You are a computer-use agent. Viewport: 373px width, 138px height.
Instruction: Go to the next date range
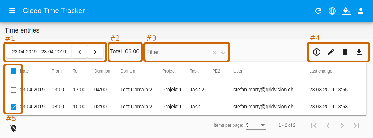point(95,52)
